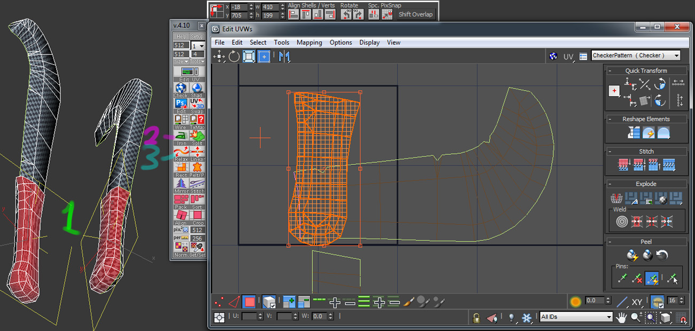The height and width of the screenshot is (331, 695).
Task: Click the Pan view hand icon
Action: coord(621,317)
